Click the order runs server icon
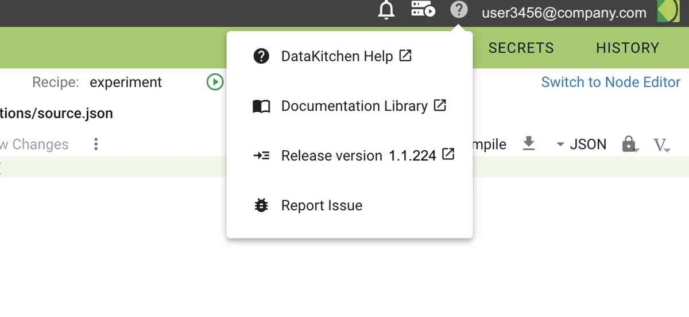The height and width of the screenshot is (317, 689). point(423,10)
